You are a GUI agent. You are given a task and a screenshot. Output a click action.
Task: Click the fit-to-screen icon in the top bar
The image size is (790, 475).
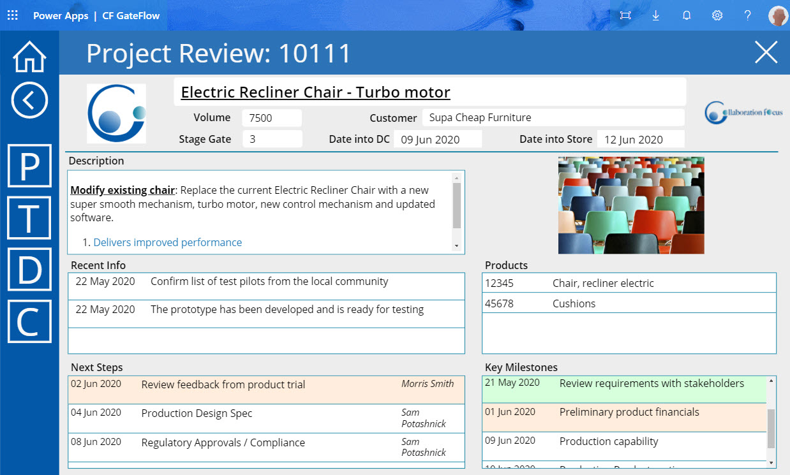[x=625, y=15]
